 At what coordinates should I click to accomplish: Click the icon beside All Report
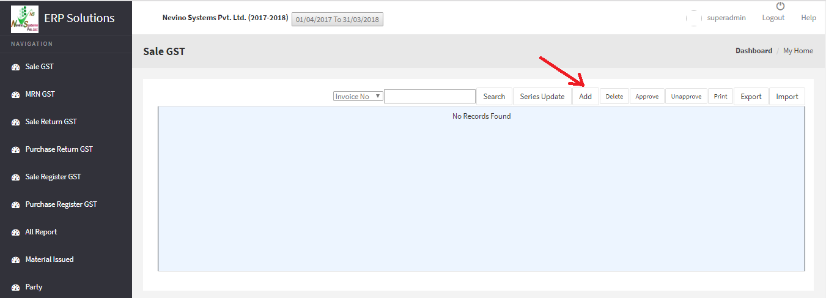[x=16, y=233]
